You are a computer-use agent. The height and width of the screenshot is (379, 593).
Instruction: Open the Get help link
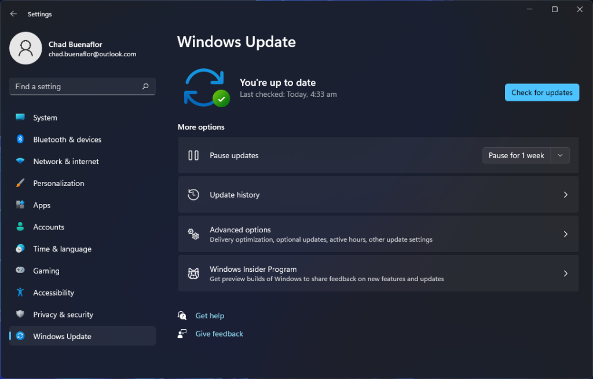(210, 315)
